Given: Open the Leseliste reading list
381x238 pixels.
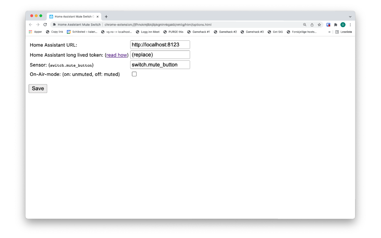Looking at the screenshot, I should tap(343, 32).
